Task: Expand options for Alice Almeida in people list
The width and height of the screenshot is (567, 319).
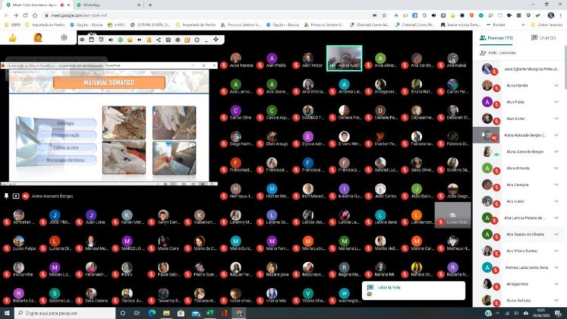Action: [556, 168]
